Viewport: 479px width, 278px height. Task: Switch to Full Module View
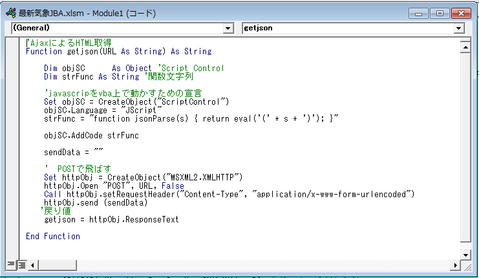click(21, 264)
